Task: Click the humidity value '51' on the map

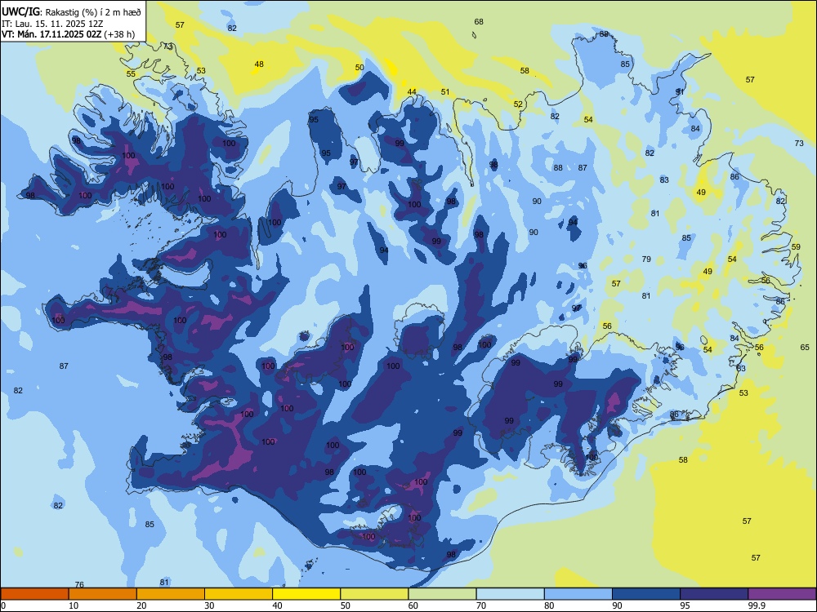Action: pos(445,91)
